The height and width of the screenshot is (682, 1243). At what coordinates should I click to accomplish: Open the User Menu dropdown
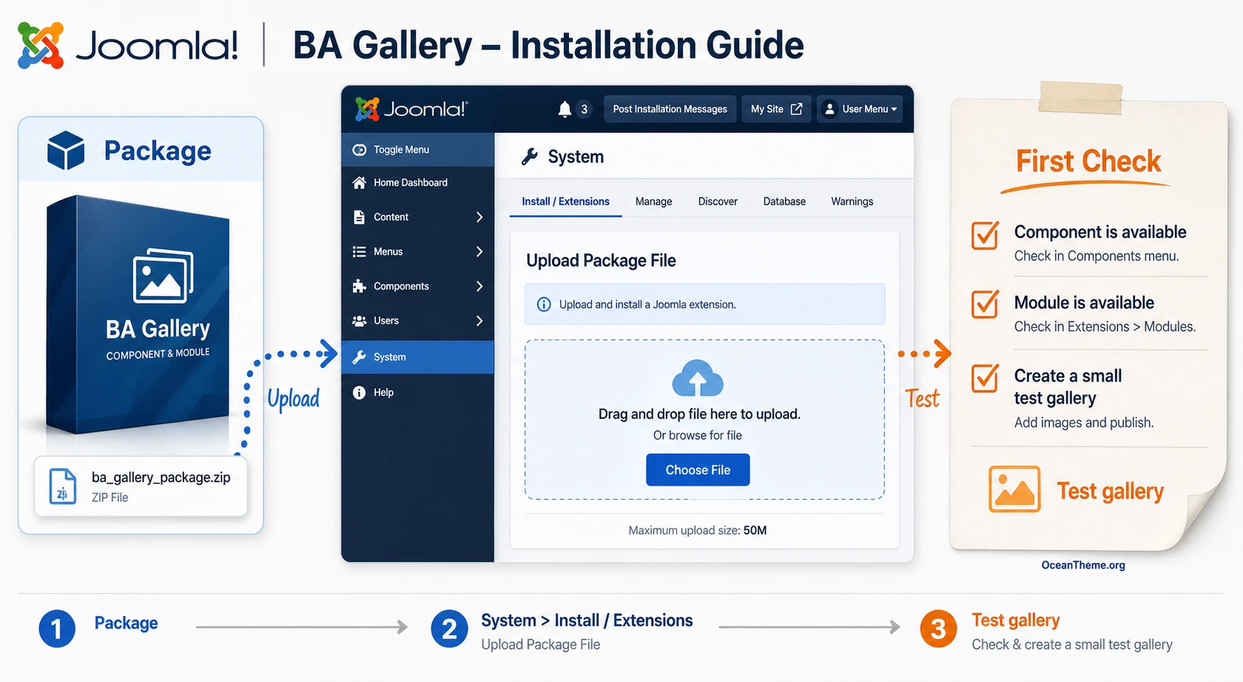click(860, 109)
